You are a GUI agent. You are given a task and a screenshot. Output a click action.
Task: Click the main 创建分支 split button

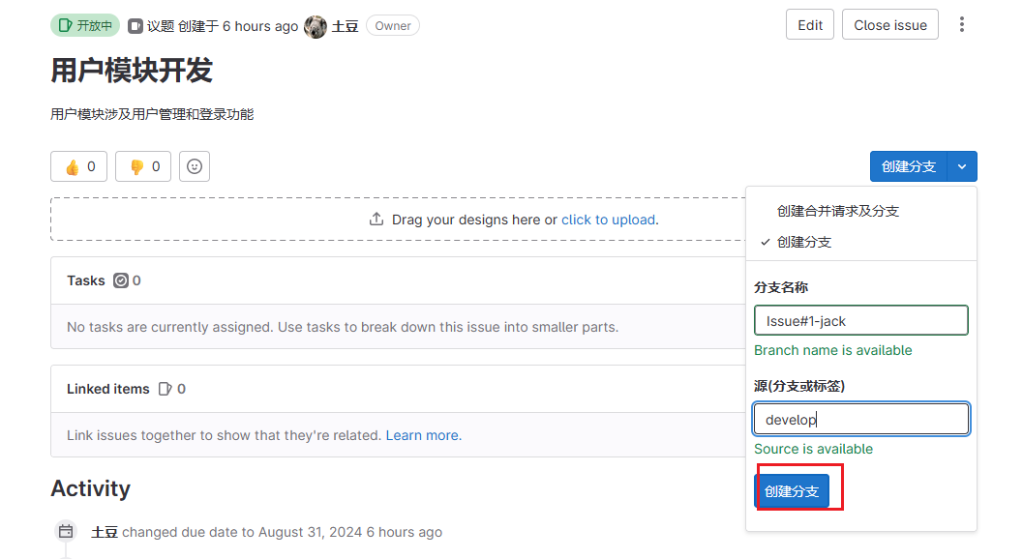click(909, 166)
